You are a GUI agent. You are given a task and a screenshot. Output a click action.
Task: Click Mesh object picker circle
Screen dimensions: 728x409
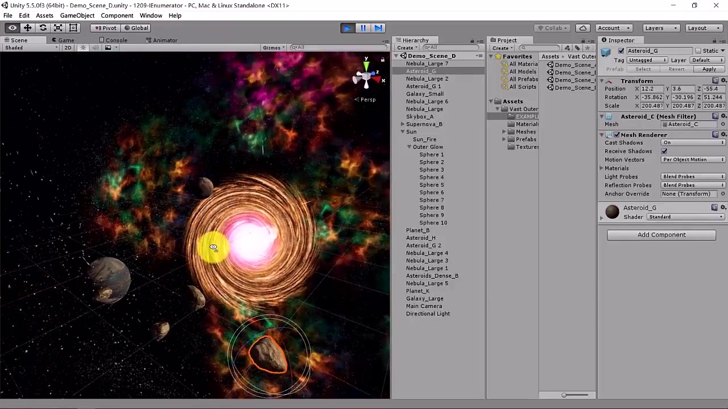coord(723,124)
